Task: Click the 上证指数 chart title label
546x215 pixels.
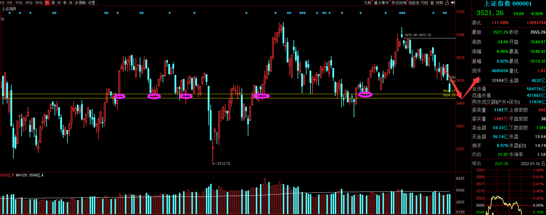Action: pos(9,9)
